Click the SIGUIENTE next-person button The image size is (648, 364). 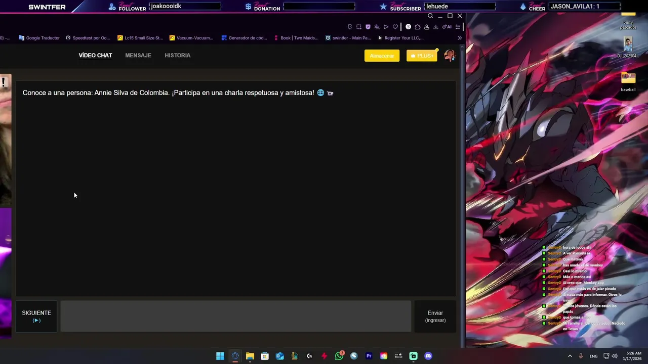36,316
